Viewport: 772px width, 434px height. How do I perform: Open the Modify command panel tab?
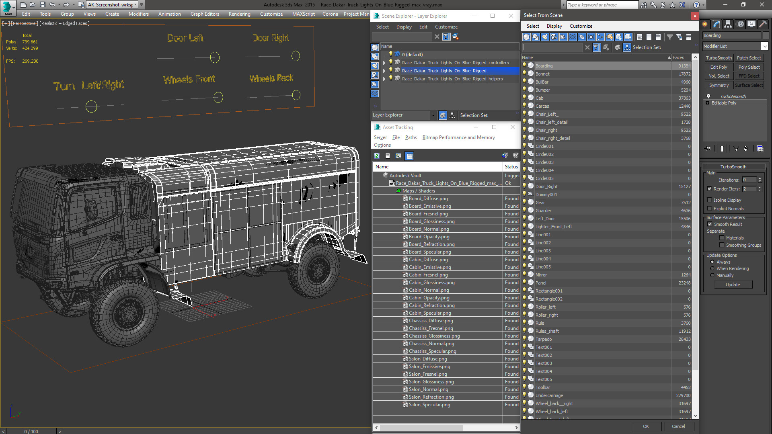717,24
